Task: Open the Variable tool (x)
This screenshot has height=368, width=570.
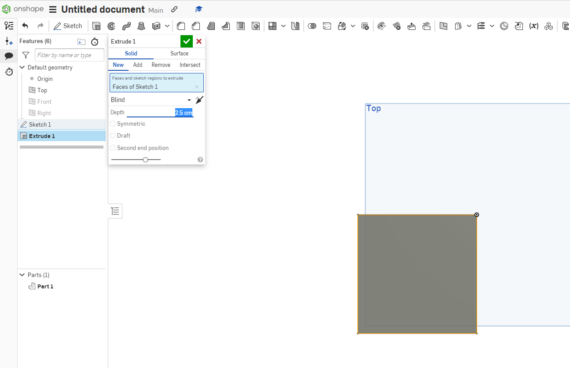Action: [534, 26]
